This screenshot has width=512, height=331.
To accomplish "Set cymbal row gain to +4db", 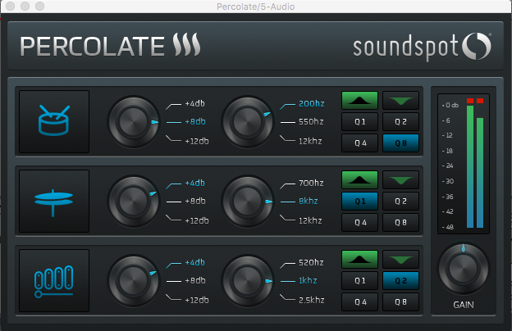I will [x=194, y=184].
